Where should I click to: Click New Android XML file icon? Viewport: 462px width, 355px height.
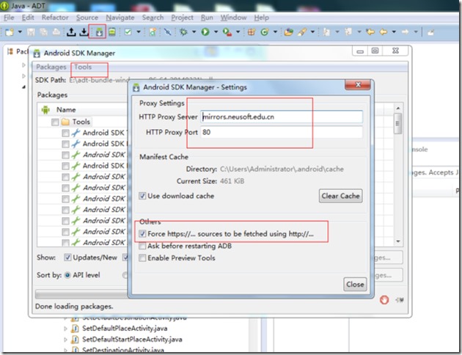tap(153, 32)
